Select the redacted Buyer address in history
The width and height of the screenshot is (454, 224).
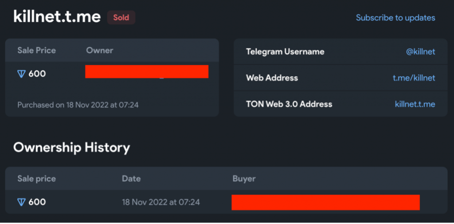point(326,202)
